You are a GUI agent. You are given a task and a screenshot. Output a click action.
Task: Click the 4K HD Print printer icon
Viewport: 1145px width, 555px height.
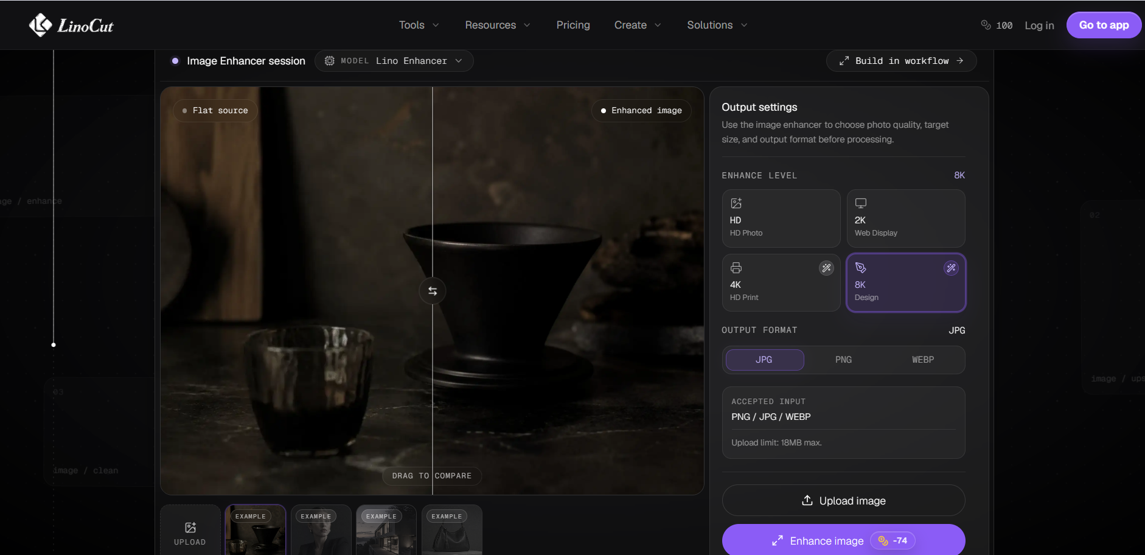pos(736,268)
